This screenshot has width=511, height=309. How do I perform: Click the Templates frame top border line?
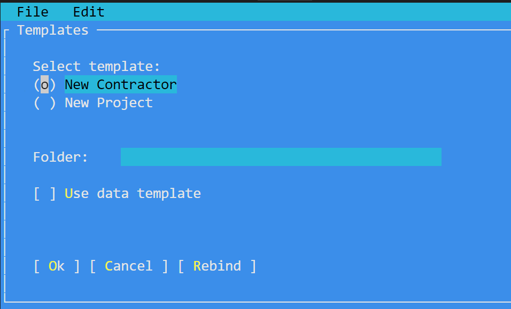tap(304, 30)
